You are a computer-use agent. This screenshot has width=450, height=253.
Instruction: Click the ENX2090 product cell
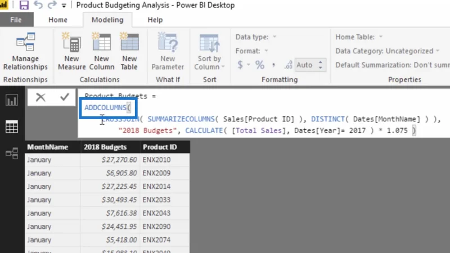[165, 227]
